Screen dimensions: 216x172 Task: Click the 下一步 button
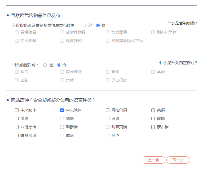178,160
